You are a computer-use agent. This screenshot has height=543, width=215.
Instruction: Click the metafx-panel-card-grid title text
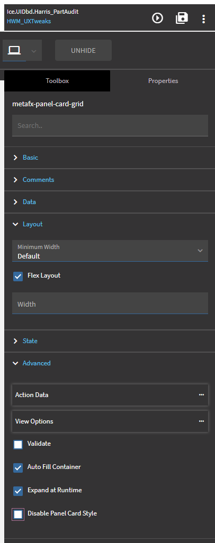tap(48, 104)
